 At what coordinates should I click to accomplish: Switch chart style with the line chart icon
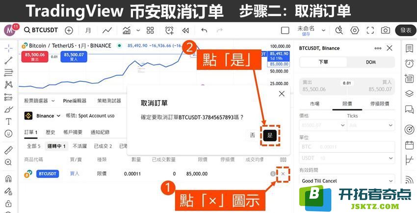(x=107, y=30)
